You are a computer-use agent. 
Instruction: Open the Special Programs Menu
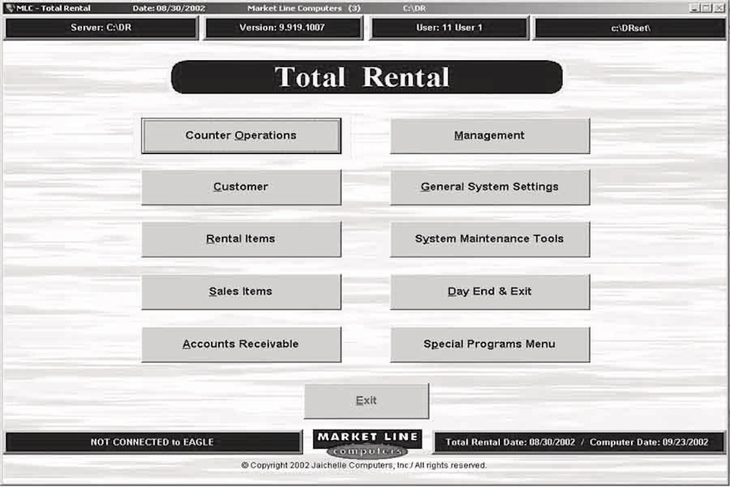pyautogui.click(x=490, y=343)
